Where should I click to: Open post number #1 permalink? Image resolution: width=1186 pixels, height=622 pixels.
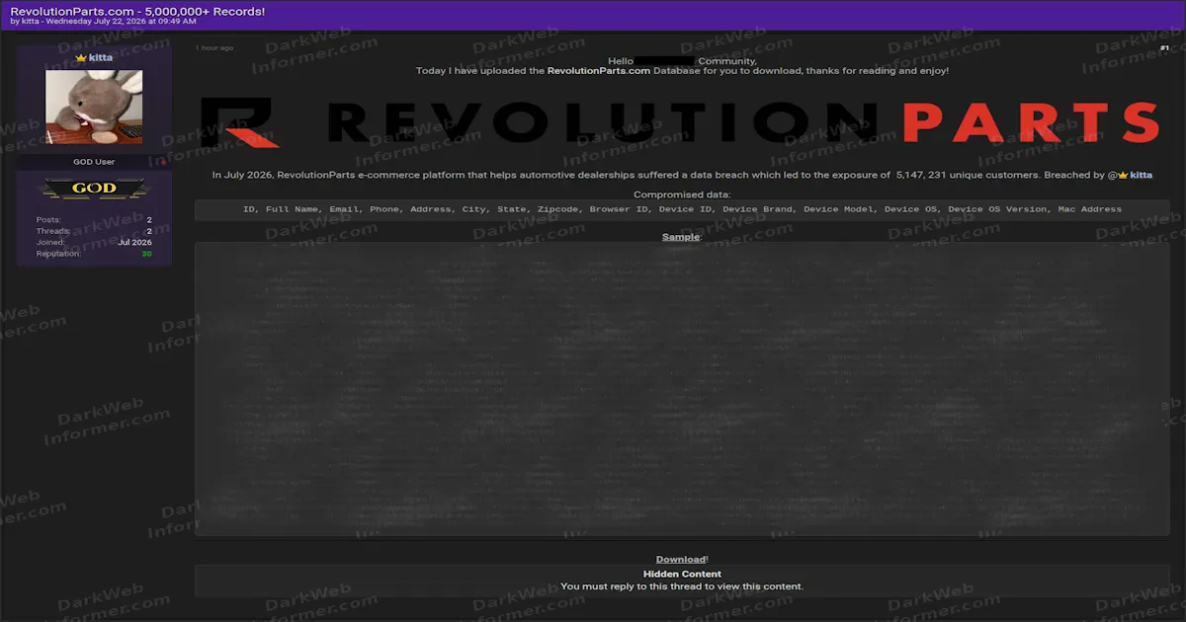[x=1164, y=48]
